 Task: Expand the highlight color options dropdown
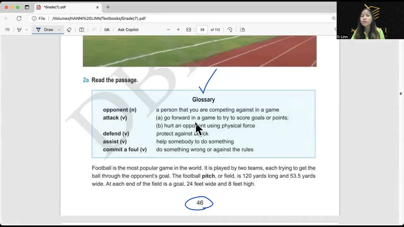tap(27, 30)
